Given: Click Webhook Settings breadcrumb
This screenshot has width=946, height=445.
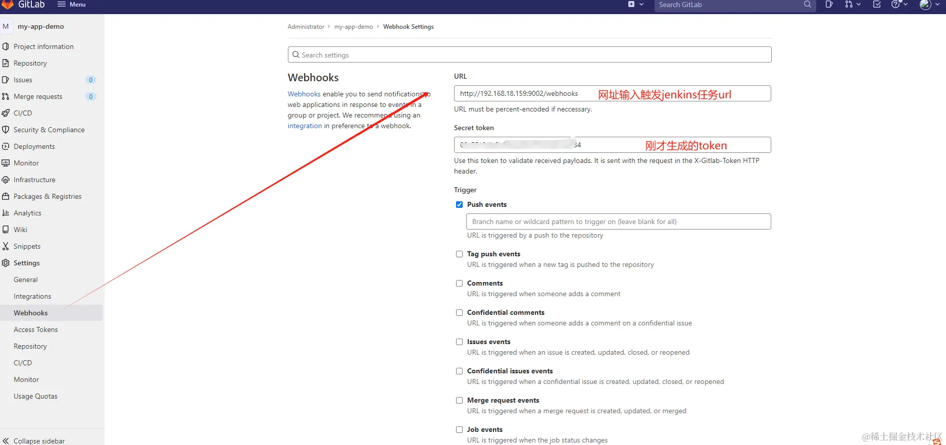Looking at the screenshot, I should pyautogui.click(x=409, y=27).
